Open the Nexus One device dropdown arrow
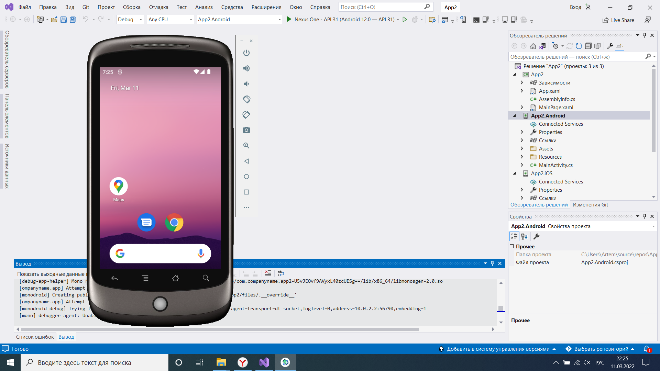Viewport: 660px width, 371px height. [x=398, y=20]
